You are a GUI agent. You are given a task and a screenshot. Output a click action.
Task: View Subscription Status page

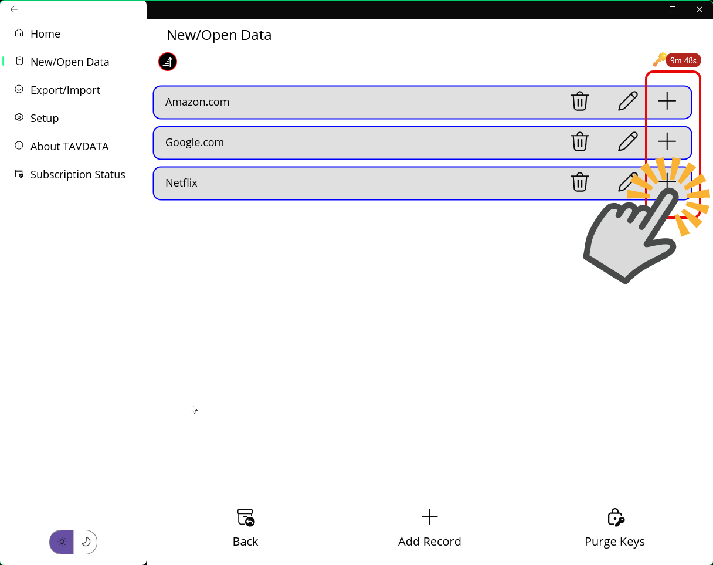[x=77, y=174]
